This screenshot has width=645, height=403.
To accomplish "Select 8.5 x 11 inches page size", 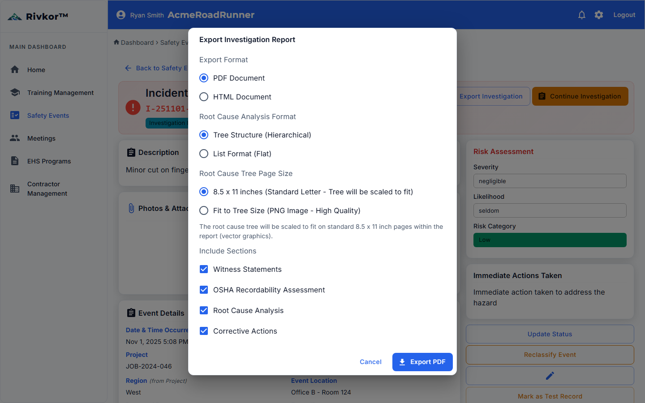I will [x=204, y=192].
